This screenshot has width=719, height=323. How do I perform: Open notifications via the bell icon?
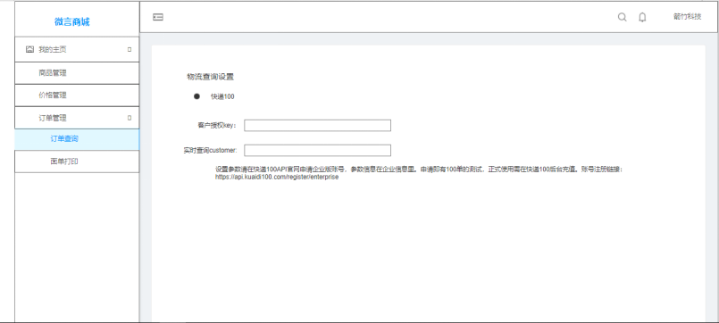pos(642,18)
